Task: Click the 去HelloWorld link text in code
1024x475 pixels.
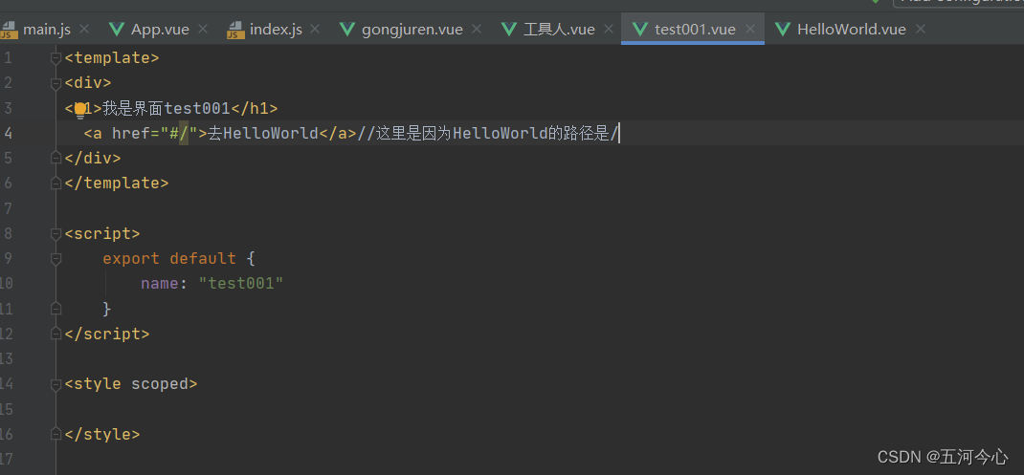Action: tap(262, 134)
